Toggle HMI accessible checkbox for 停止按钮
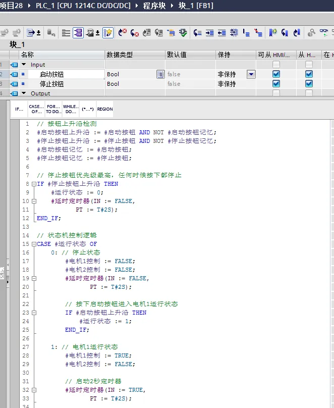 276,84
